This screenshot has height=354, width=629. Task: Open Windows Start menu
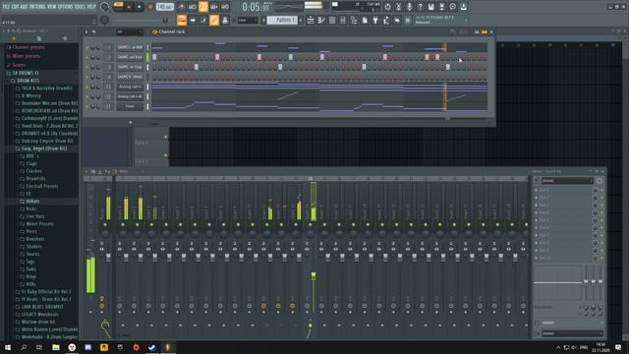click(x=8, y=347)
